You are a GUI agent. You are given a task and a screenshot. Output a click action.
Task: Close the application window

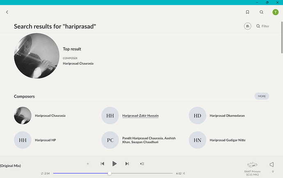tap(277, 2)
